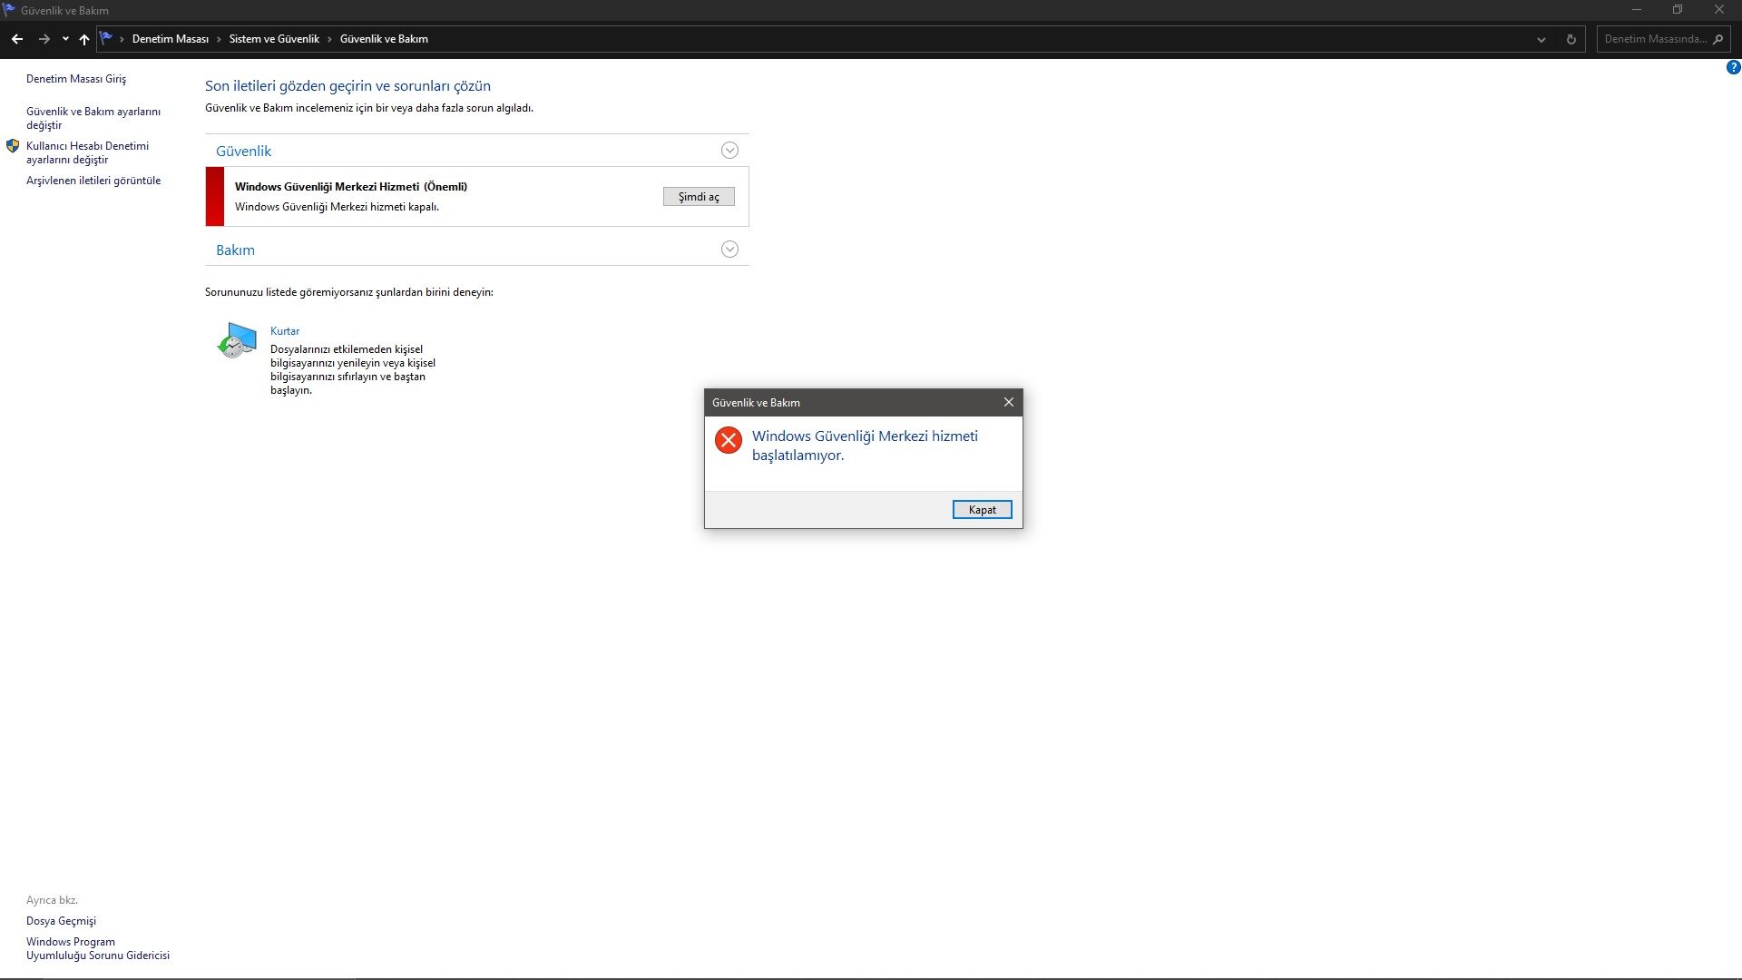Click the Denetim Masası search field

click(x=1653, y=39)
